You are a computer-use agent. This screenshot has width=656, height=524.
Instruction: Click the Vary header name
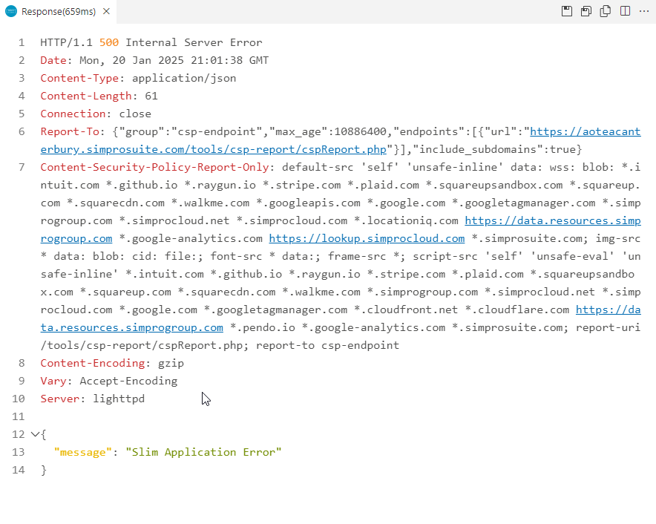pyautogui.click(x=53, y=381)
